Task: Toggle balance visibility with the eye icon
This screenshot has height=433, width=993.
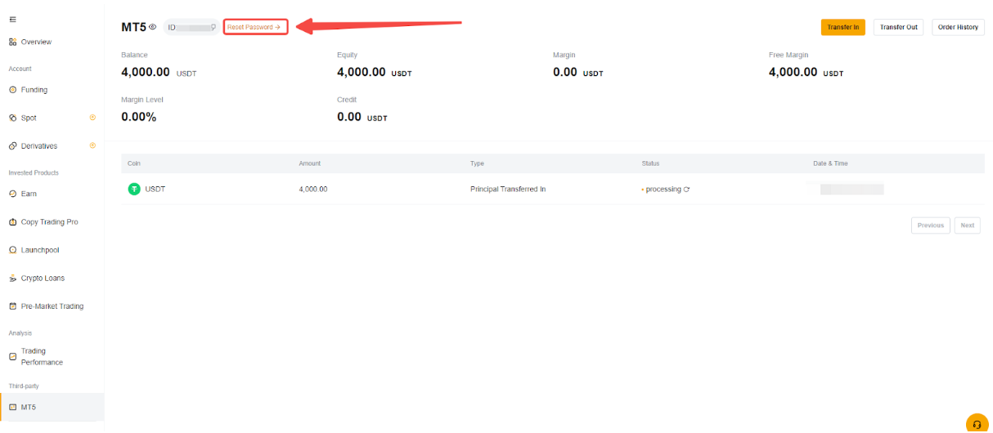Action: click(x=153, y=27)
